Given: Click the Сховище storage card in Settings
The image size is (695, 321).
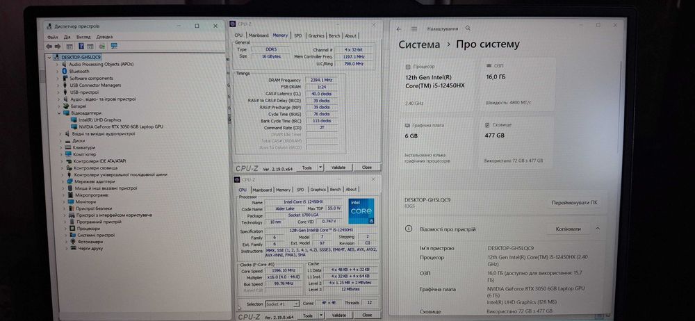Looking at the screenshot, I should tap(516, 143).
